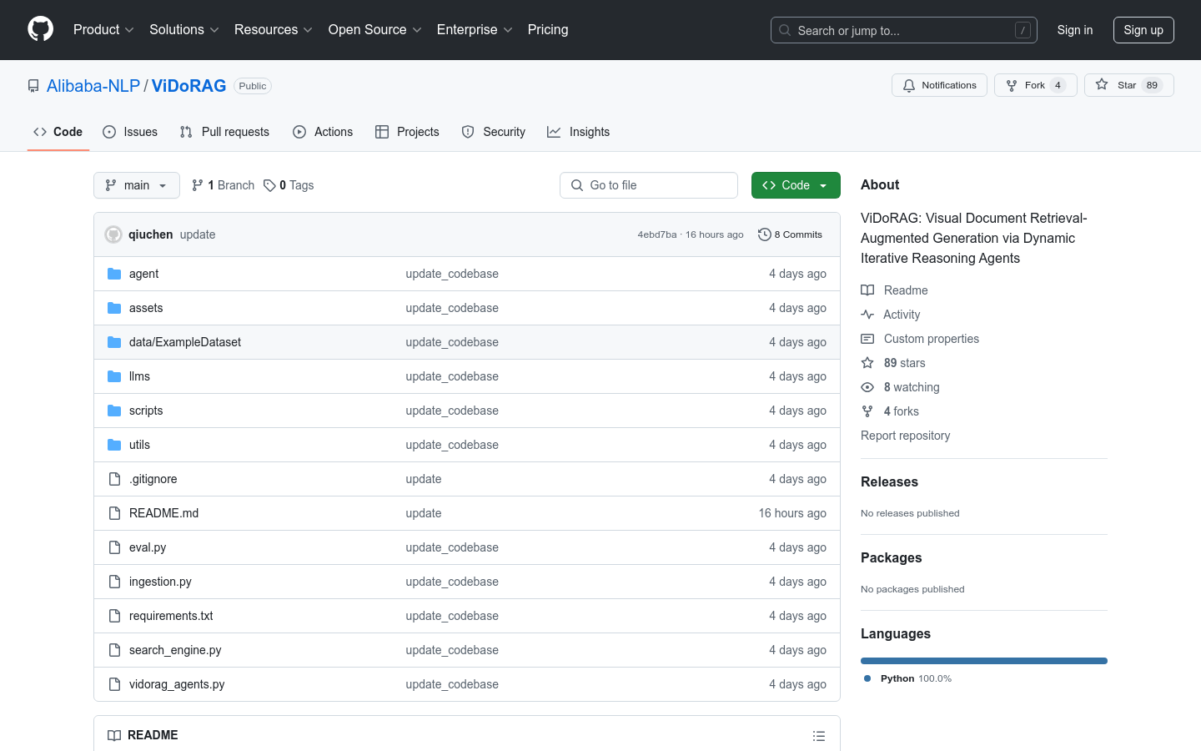The height and width of the screenshot is (751, 1201).
Task: Open the green Code dropdown button
Action: pos(796,185)
